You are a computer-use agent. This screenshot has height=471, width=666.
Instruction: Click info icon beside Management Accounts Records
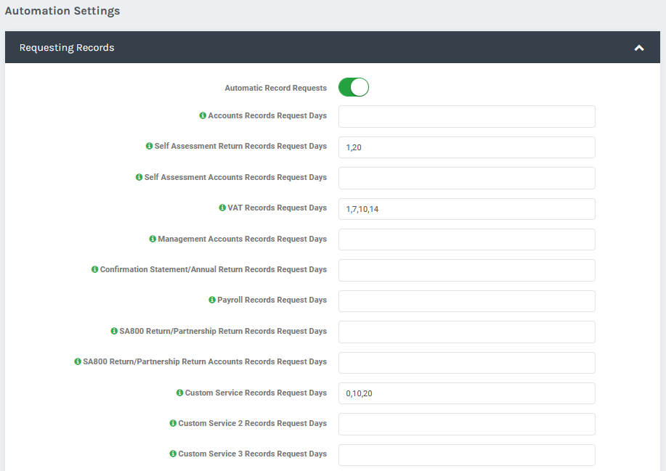(153, 239)
